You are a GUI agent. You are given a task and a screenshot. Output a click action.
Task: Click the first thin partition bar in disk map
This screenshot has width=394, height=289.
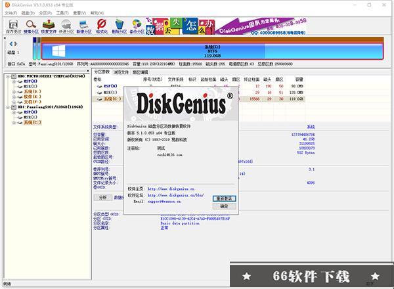tap(35, 49)
